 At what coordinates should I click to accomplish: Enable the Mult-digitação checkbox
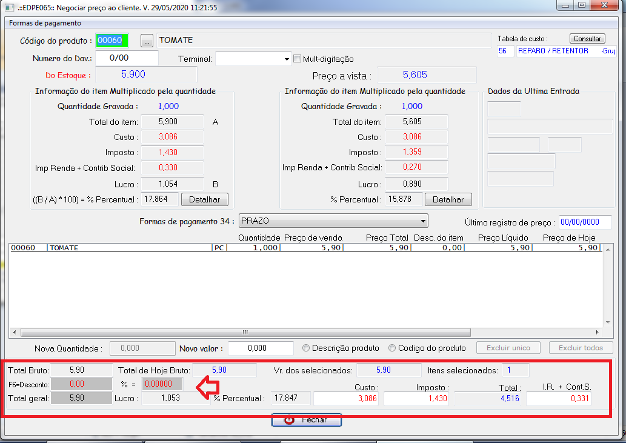(298, 59)
